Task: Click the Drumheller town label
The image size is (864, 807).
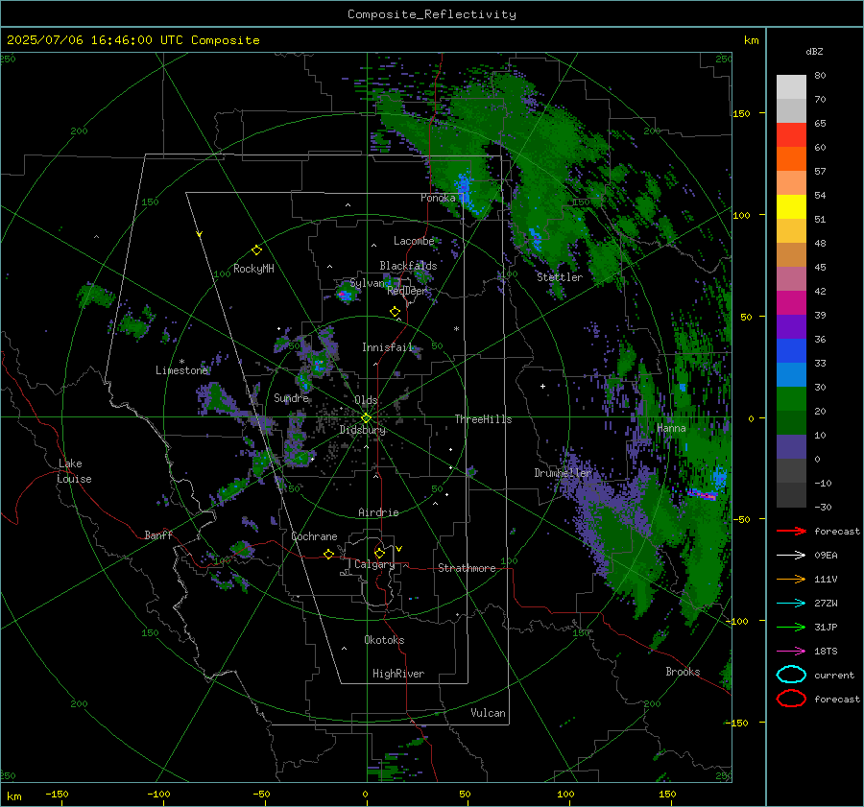Action: coord(563,473)
